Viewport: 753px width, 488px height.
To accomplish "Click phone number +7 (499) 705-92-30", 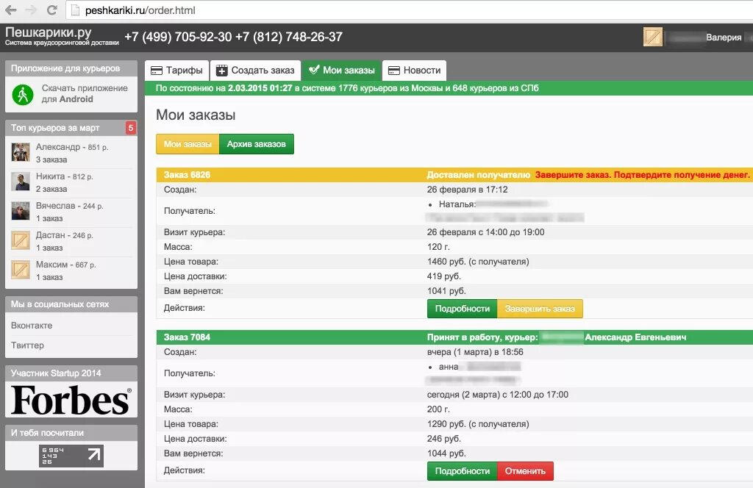I will pos(178,37).
